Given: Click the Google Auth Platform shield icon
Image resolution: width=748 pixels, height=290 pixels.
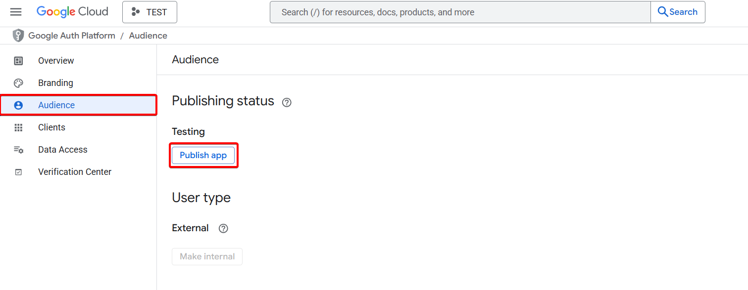Looking at the screenshot, I should click(18, 36).
